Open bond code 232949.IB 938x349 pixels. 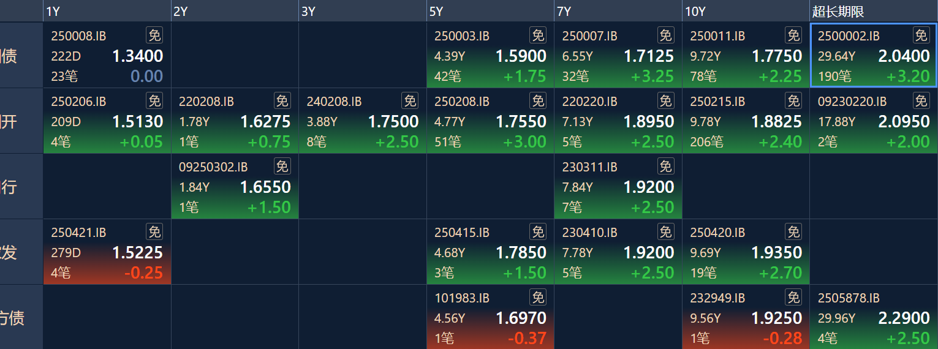click(x=717, y=298)
